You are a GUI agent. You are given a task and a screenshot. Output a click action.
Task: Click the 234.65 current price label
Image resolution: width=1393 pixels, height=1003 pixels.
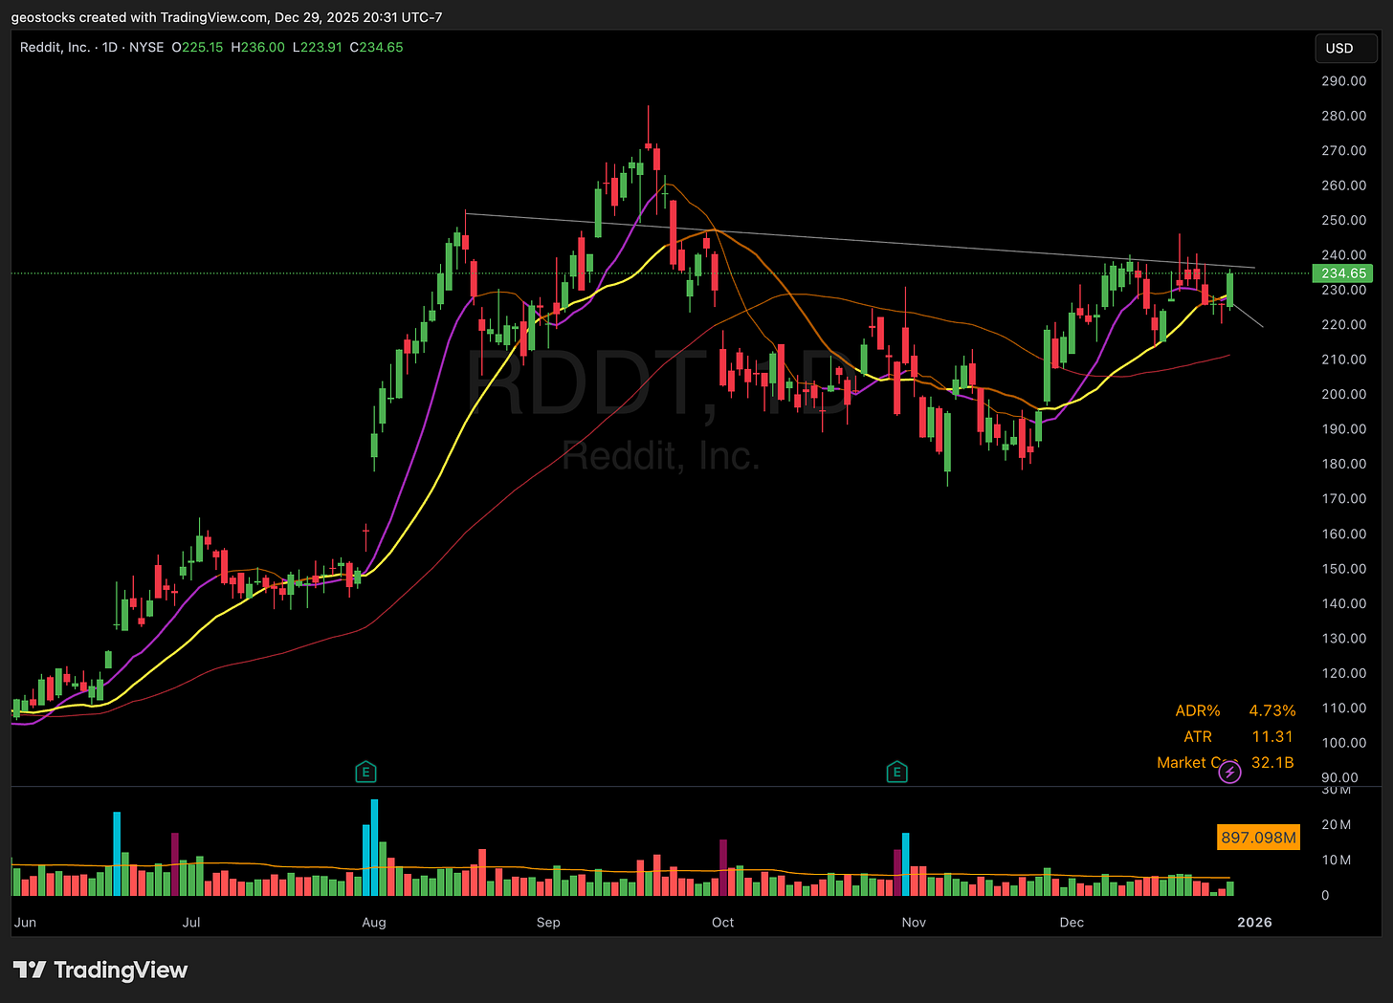tap(1344, 273)
